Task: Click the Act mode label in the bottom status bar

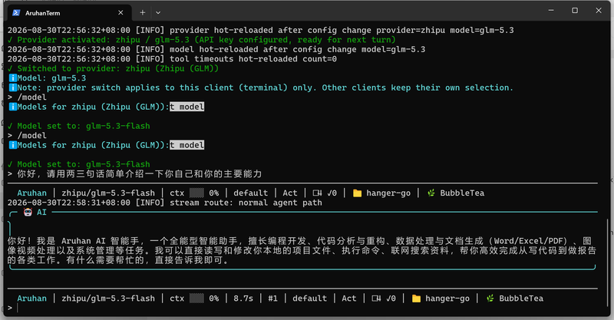Action: click(x=349, y=299)
